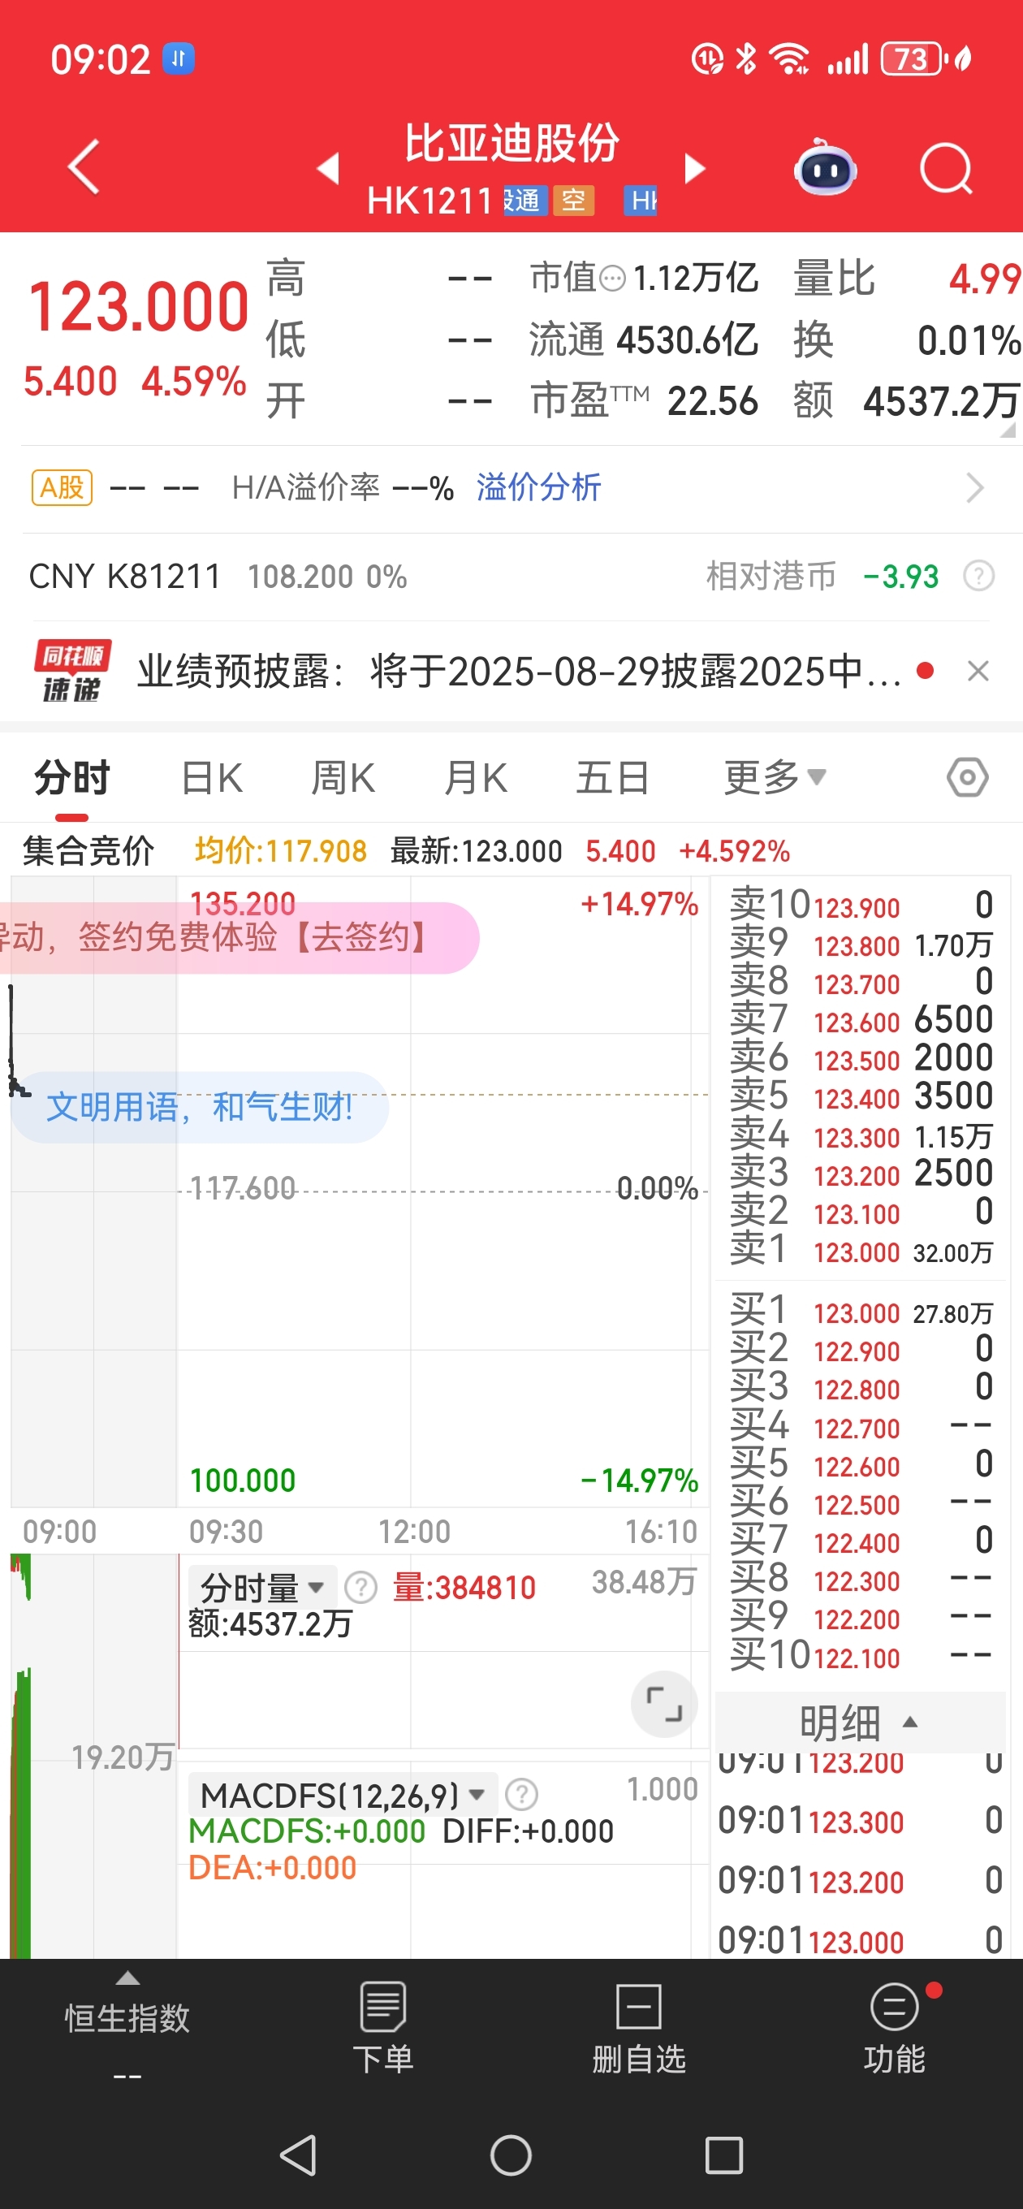Switch to 月K tab
The height and width of the screenshot is (2209, 1023).
tap(476, 779)
